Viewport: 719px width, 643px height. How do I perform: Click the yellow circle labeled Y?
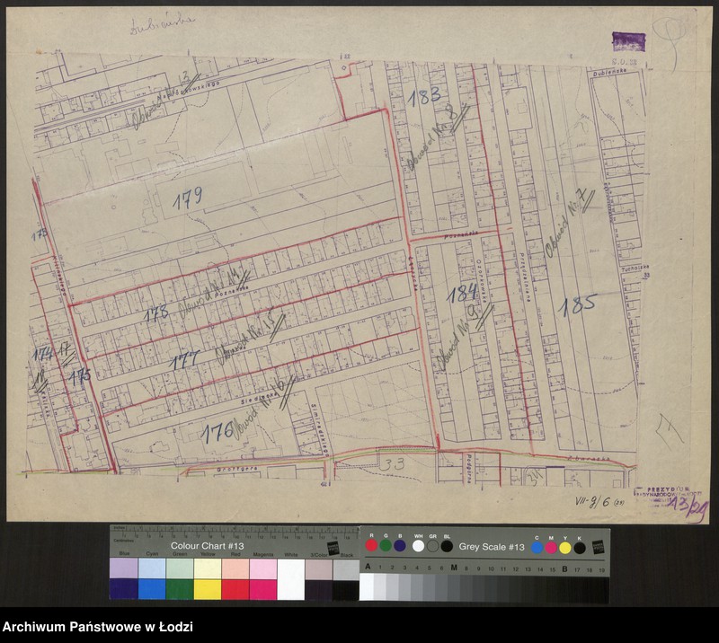[565, 546]
